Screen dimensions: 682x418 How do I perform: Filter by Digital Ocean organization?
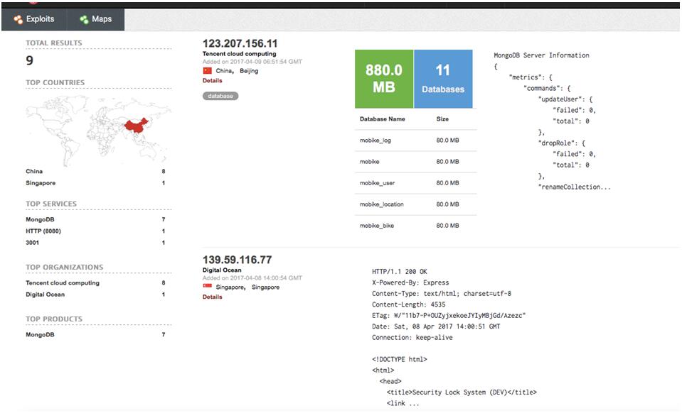tap(45, 294)
